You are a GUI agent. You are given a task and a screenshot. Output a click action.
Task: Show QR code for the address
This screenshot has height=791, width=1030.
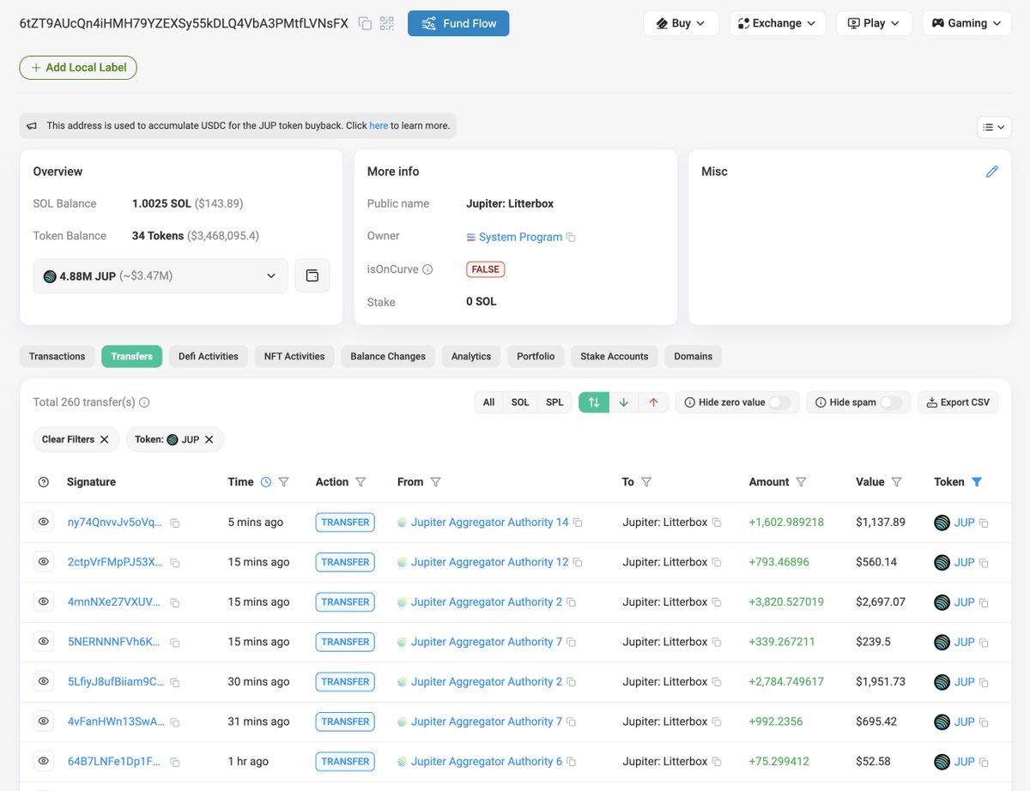coord(387,23)
